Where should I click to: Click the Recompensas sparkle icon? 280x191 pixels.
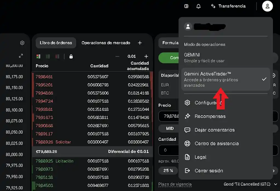pos(187,116)
